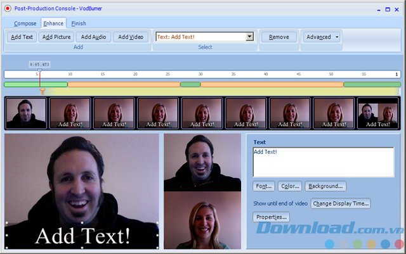Open the Properties... dialog
406x254 pixels.
pyautogui.click(x=272, y=217)
